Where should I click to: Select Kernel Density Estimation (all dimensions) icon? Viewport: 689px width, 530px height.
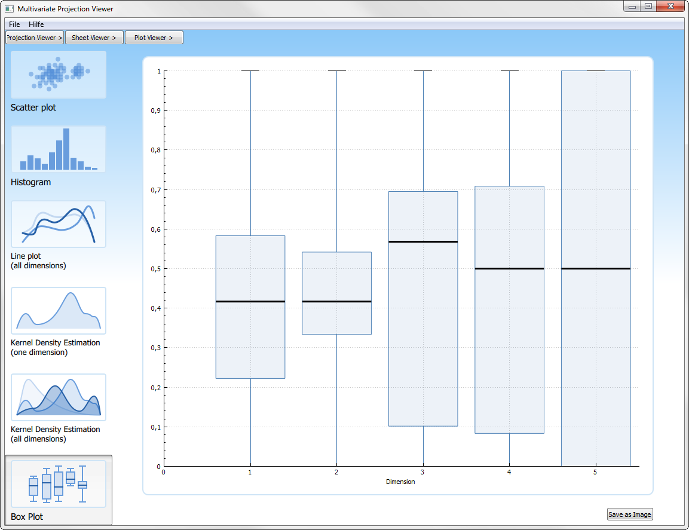pyautogui.click(x=59, y=397)
